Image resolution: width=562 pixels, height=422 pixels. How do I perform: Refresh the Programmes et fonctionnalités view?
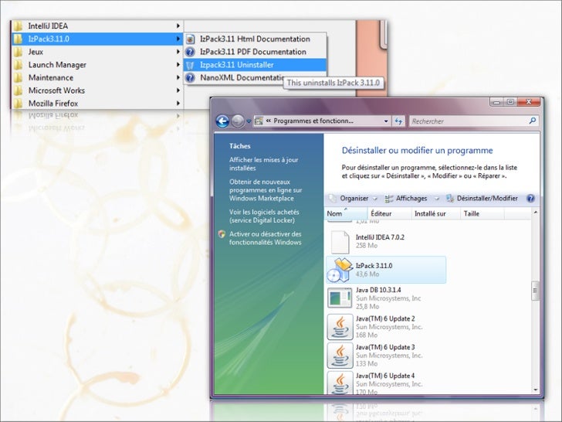pyautogui.click(x=398, y=121)
